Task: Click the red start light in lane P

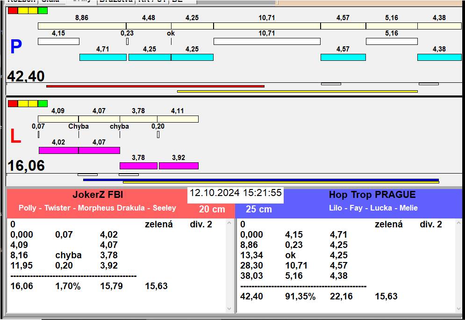Action: (13, 10)
